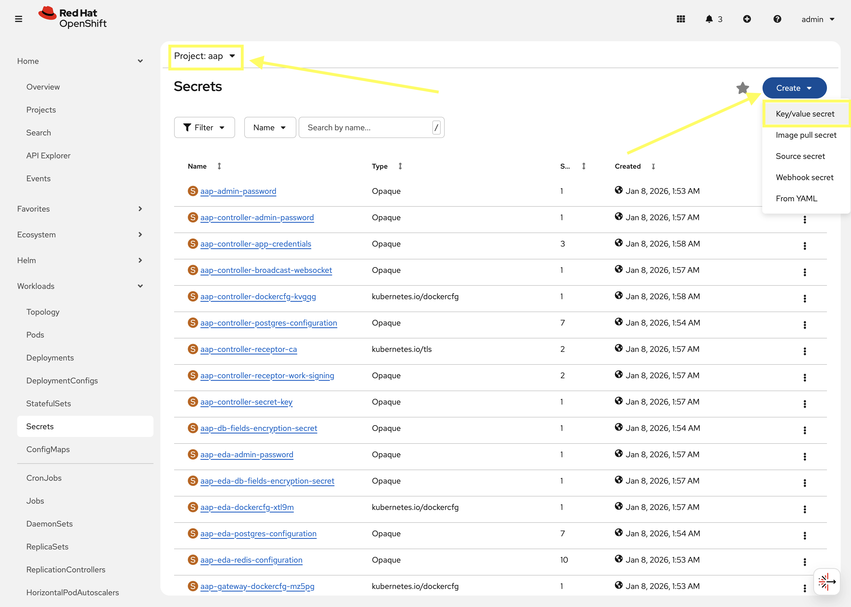Click the quick create plus icon
Viewport: 851px width, 607px height.
747,19
